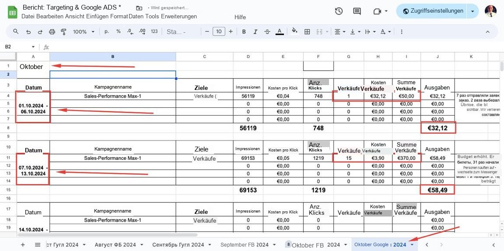The height and width of the screenshot is (251, 504).
Task: Open the comments speech bubble icon
Action: pos(357,11)
